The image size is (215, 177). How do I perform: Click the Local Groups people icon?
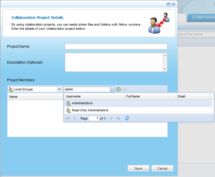[x=11, y=90]
